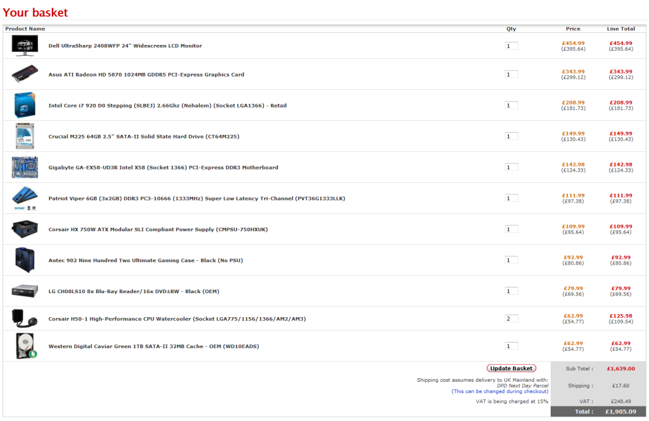The width and height of the screenshot is (649, 421).
Task: Click the 'DPD Next Day Parcel' shipping text
Action: point(522,386)
